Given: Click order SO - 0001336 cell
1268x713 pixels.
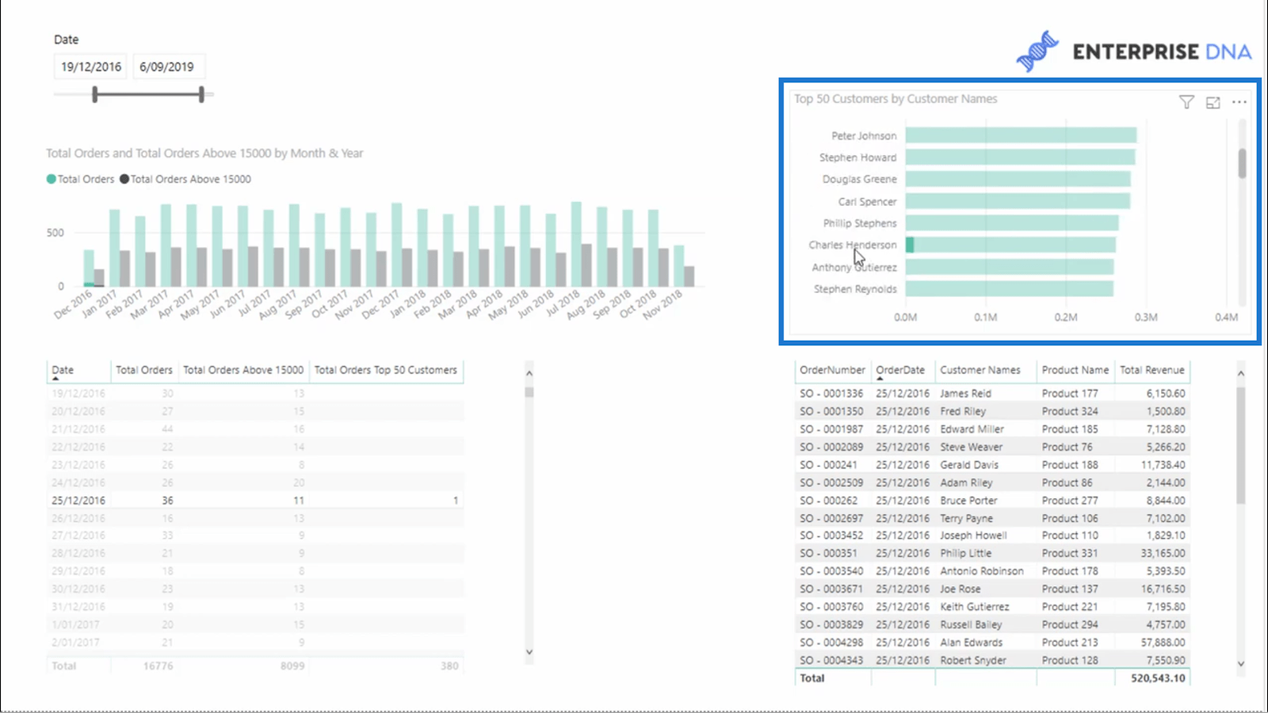Looking at the screenshot, I should click(831, 394).
